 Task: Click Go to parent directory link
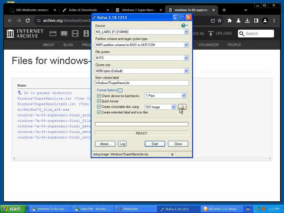click(x=48, y=93)
